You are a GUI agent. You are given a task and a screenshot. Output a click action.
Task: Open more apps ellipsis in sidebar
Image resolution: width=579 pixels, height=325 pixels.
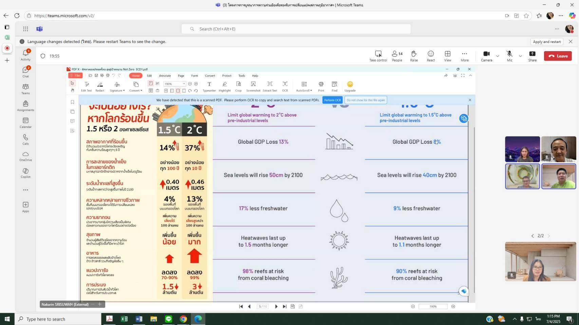coord(25,190)
